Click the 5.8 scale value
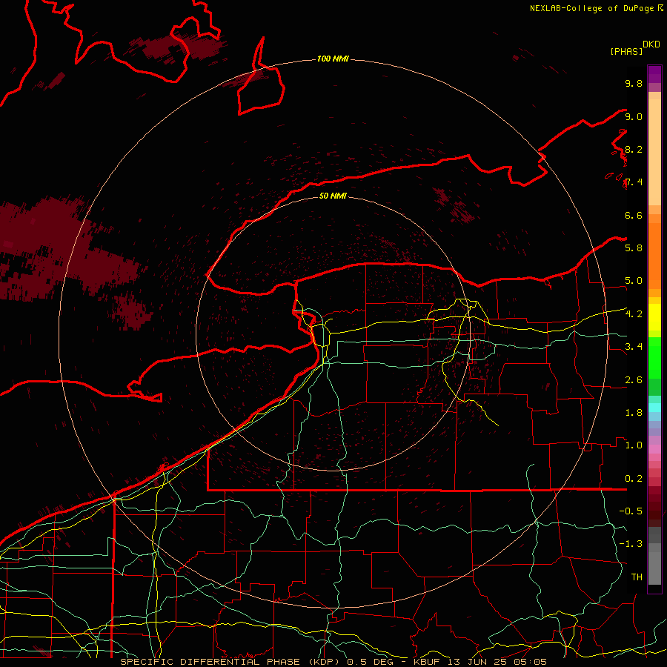 point(634,248)
